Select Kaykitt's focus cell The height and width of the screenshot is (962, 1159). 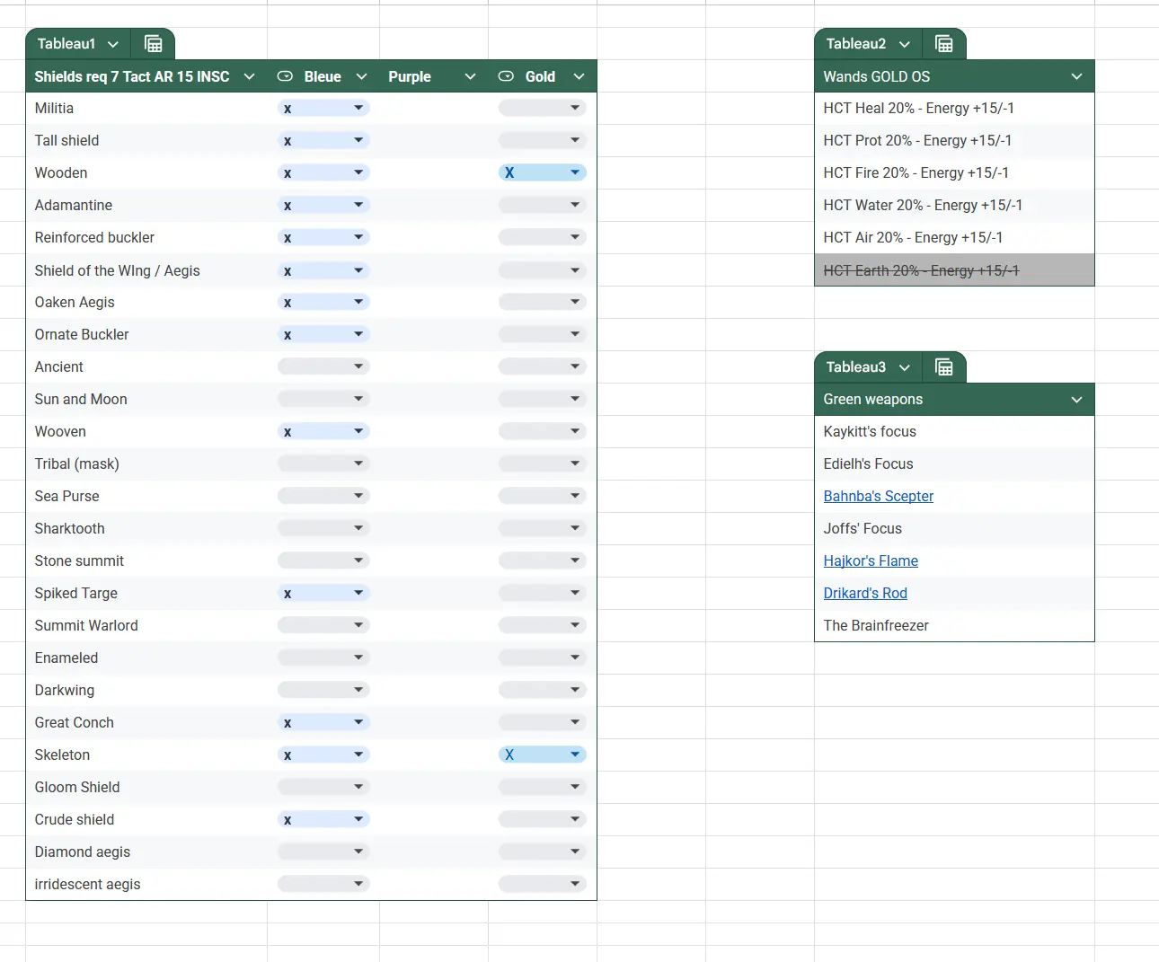pyautogui.click(x=954, y=431)
